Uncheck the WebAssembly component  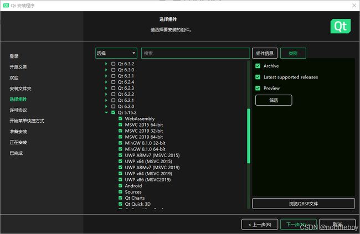tap(120, 118)
